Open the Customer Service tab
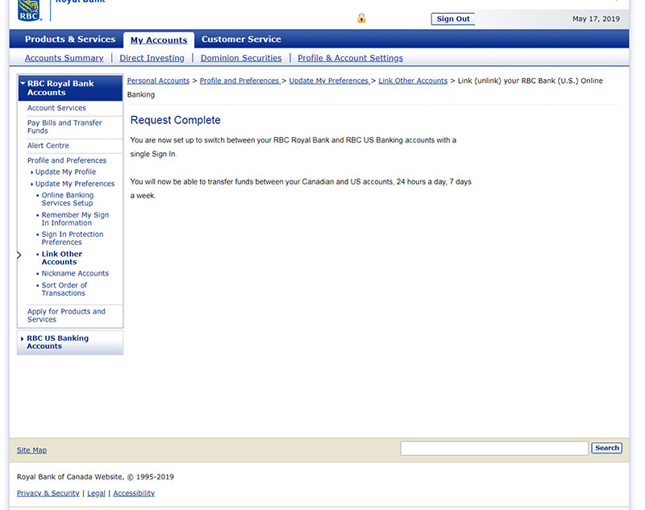 (x=241, y=39)
